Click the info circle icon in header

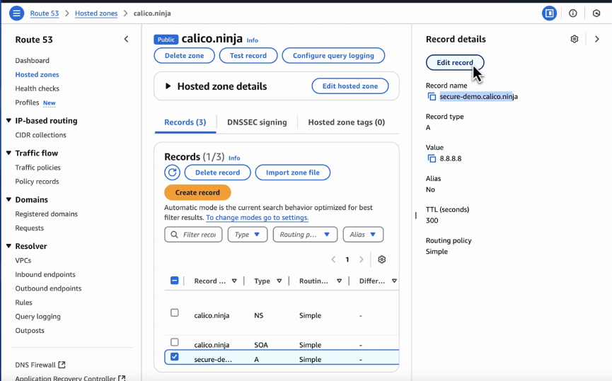[573, 13]
